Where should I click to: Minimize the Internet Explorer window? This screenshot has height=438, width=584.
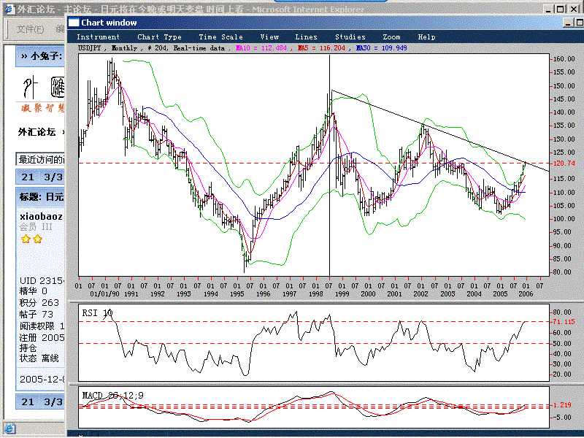pos(548,9)
